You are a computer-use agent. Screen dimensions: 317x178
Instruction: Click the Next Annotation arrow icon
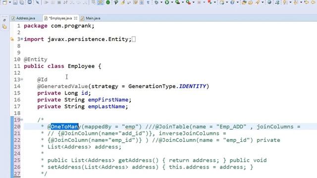coord(285,2)
